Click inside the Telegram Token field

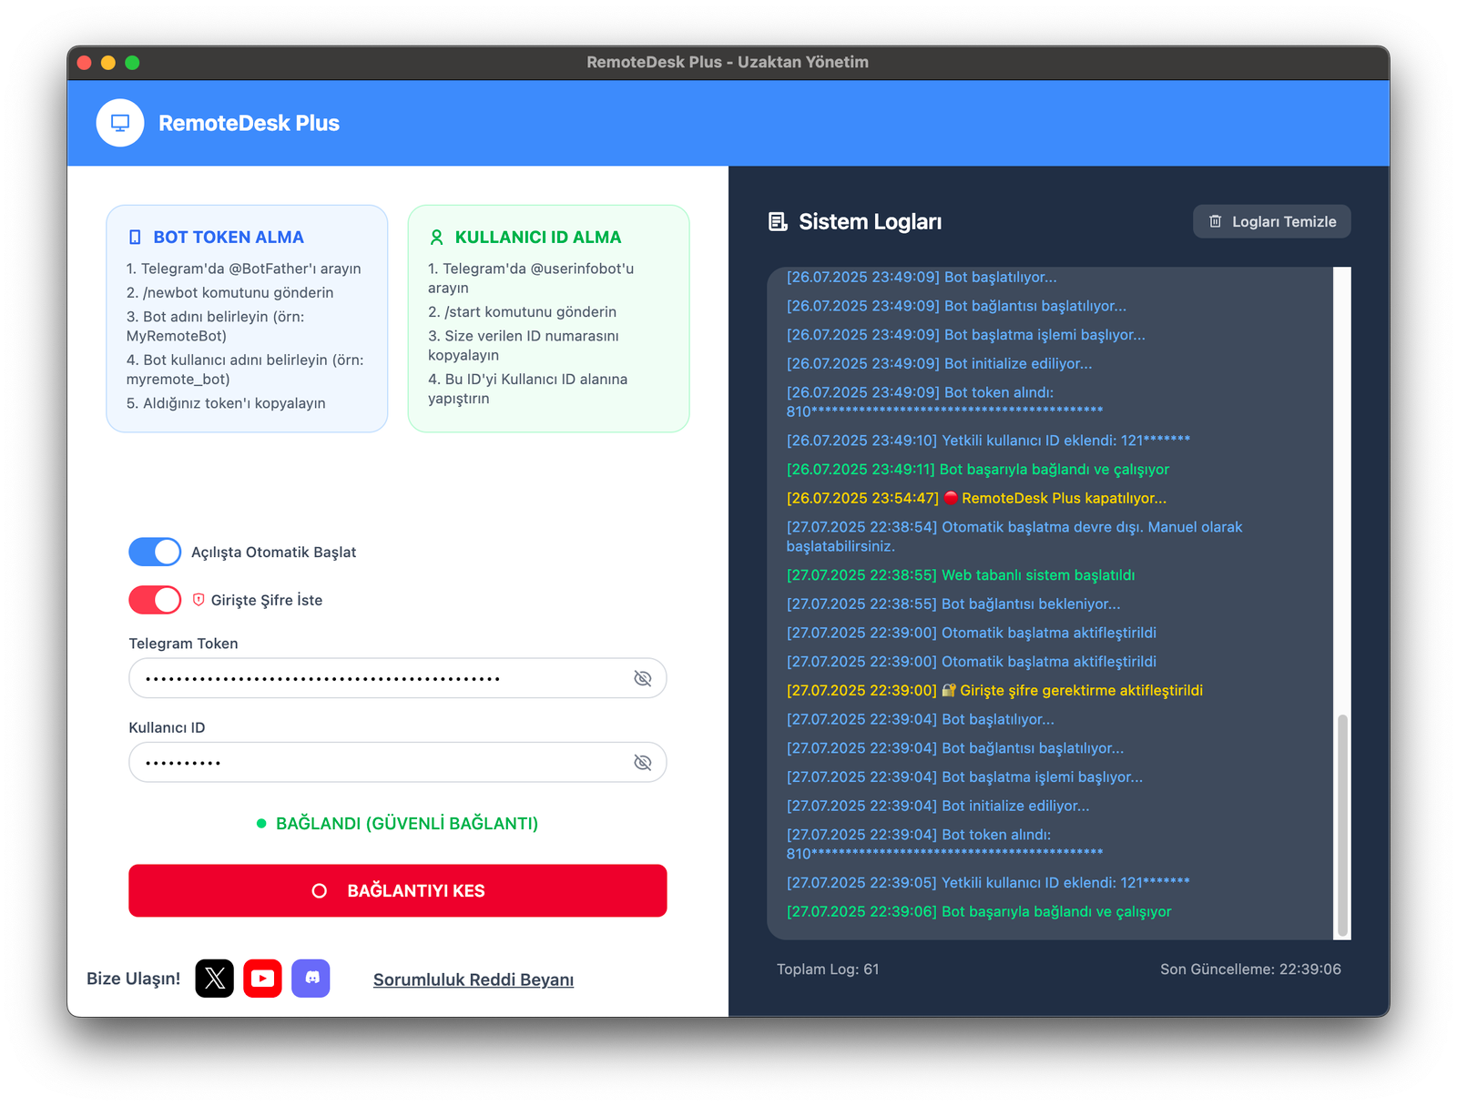coord(382,678)
